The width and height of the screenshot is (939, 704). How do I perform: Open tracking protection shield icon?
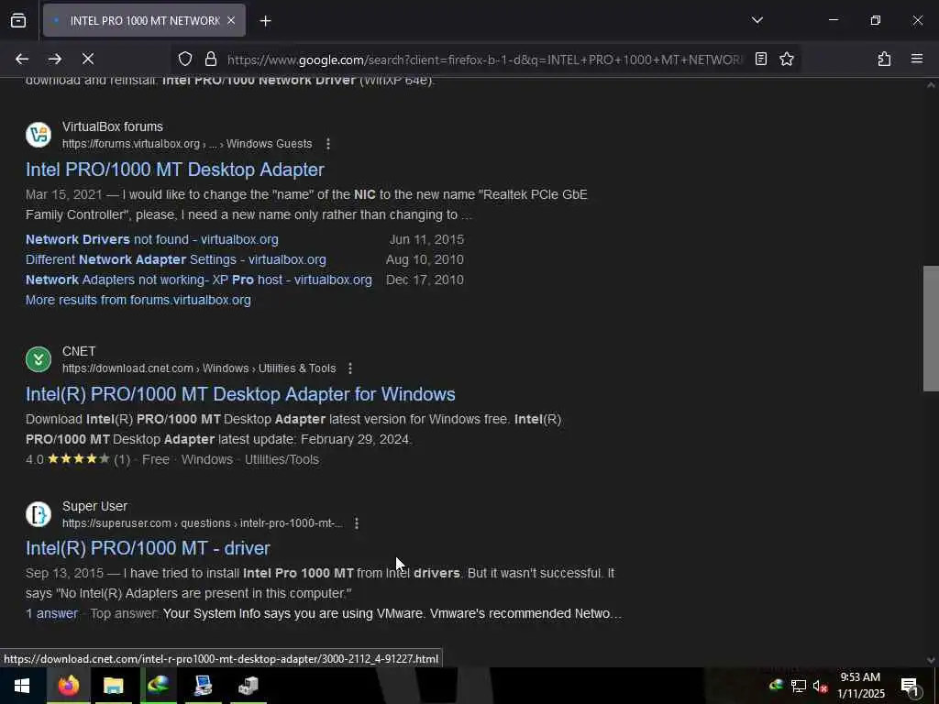click(185, 59)
